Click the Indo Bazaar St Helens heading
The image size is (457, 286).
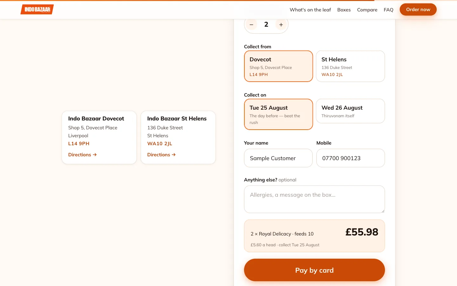pos(177,119)
